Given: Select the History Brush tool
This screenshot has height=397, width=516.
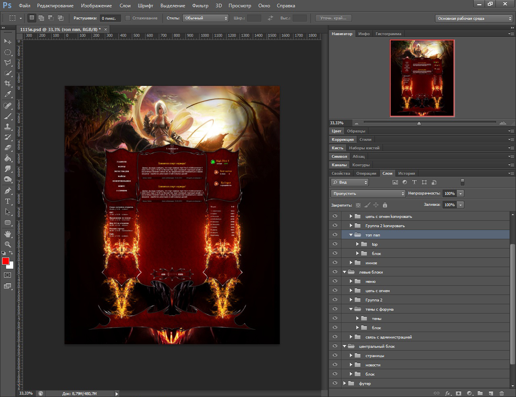Looking at the screenshot, I should (x=8, y=137).
